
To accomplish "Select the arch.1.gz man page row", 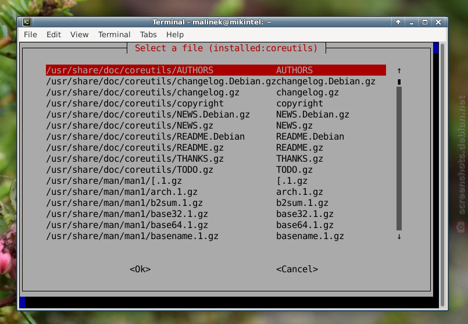I will [216, 192].
